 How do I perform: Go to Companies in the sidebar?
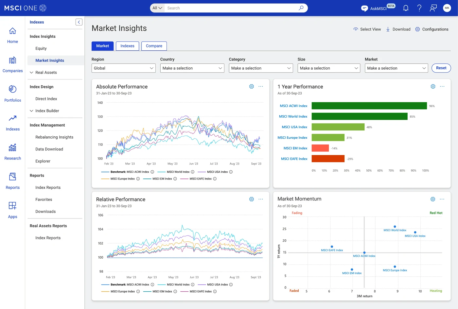pyautogui.click(x=12, y=65)
